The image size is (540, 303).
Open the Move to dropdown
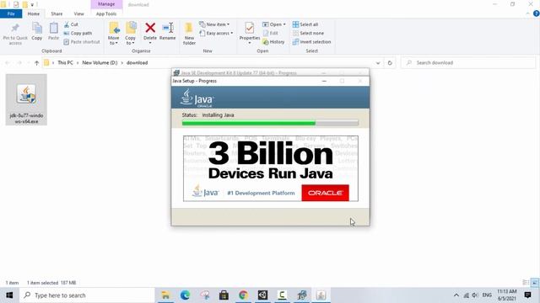[114, 34]
